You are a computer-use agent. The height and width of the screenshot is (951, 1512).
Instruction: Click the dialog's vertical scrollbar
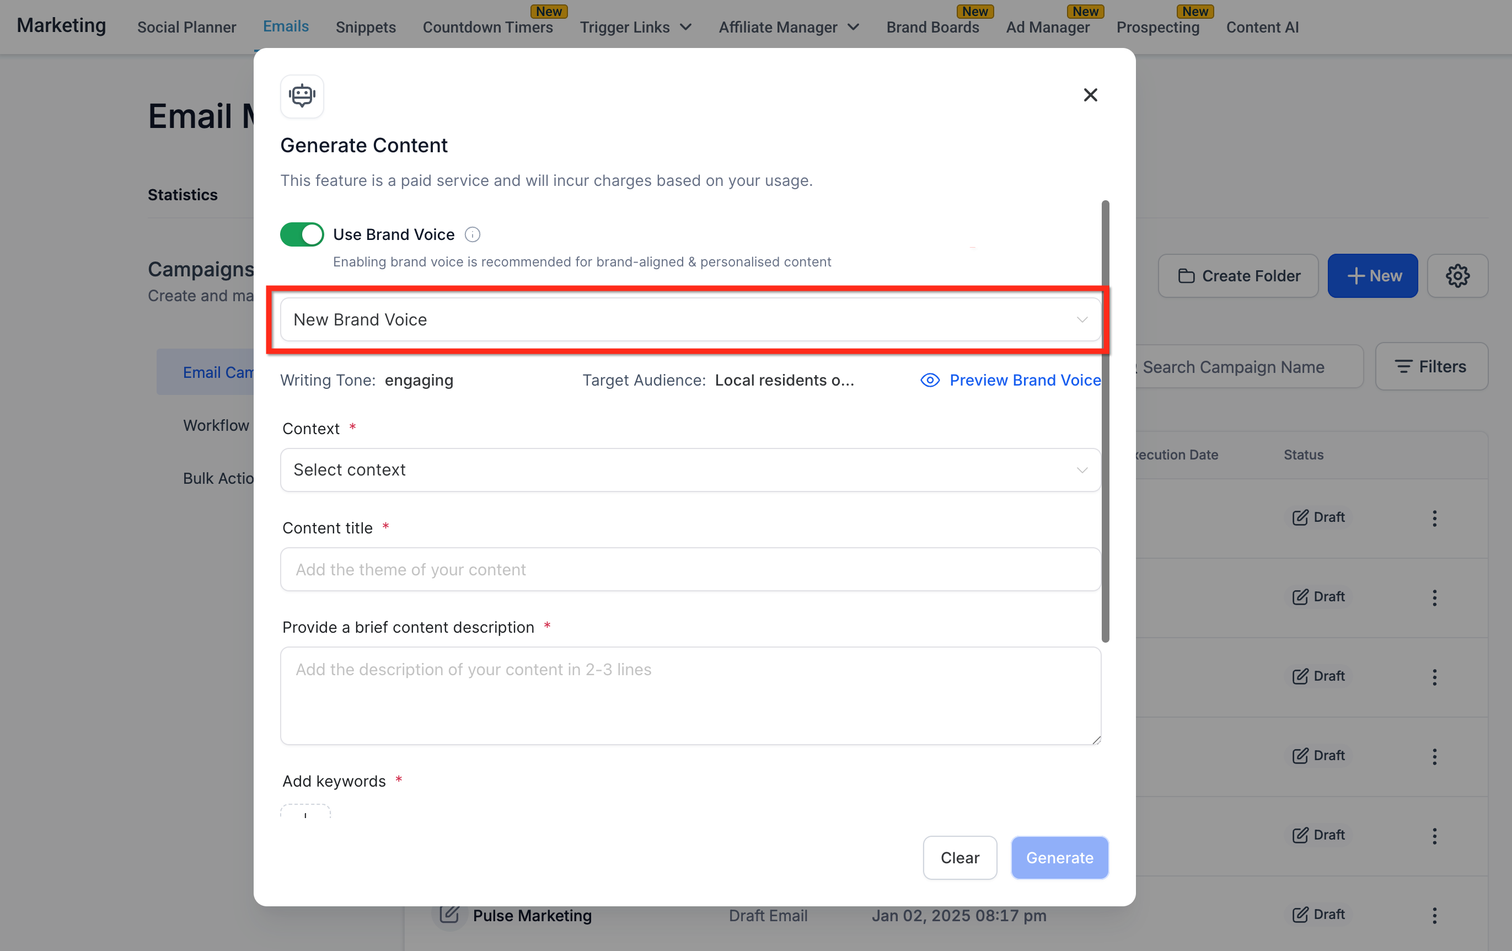tap(1105, 421)
